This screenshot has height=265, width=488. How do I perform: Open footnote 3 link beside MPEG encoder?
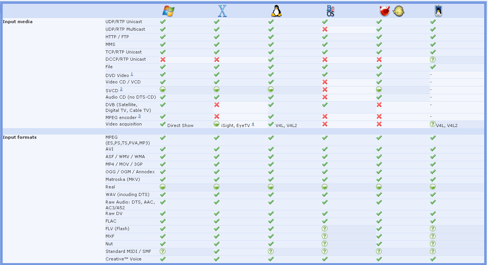tap(139, 116)
